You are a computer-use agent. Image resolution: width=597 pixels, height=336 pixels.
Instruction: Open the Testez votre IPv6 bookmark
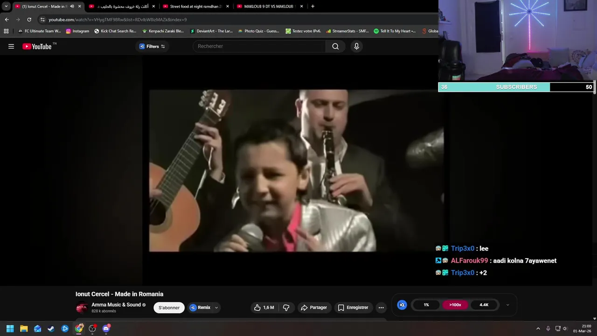pyautogui.click(x=303, y=31)
